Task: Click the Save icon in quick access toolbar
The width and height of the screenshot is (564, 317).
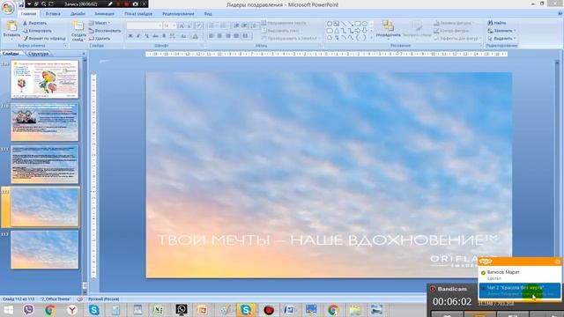Action: 21,4
